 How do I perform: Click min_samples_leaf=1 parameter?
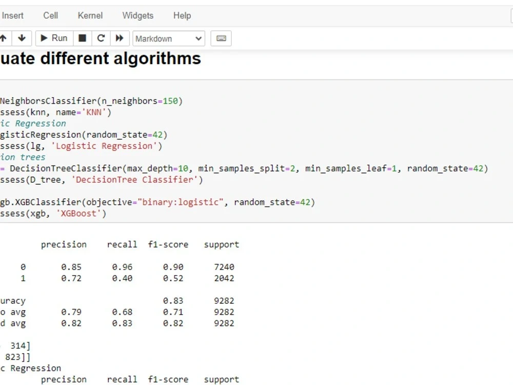tap(351, 168)
